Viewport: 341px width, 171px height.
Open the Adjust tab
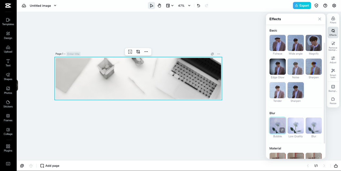tap(333, 60)
